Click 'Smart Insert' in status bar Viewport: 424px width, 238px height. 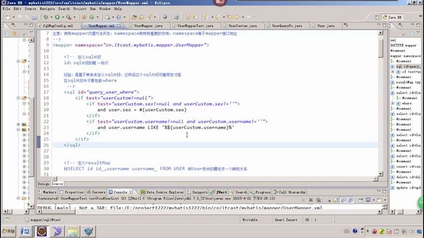[x=286, y=220]
